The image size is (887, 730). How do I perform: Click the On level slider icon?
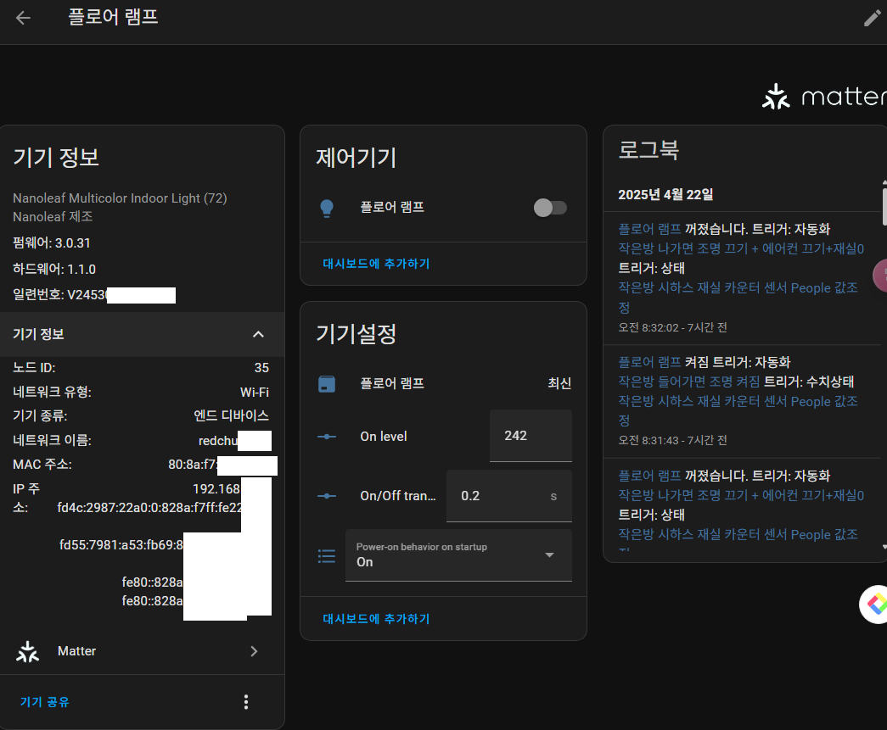point(327,437)
